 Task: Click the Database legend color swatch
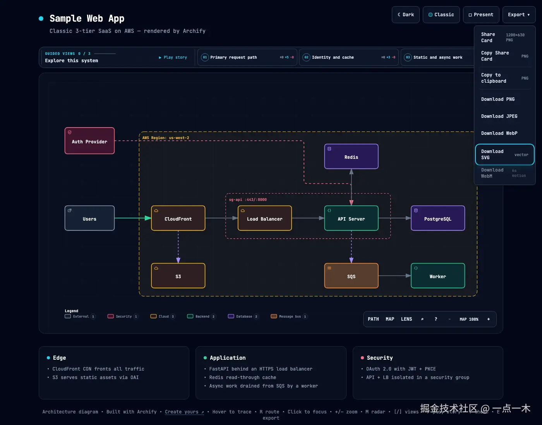[231, 316]
